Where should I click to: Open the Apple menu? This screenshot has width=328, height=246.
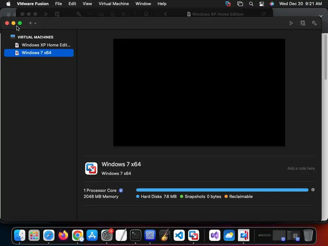tap(8, 4)
